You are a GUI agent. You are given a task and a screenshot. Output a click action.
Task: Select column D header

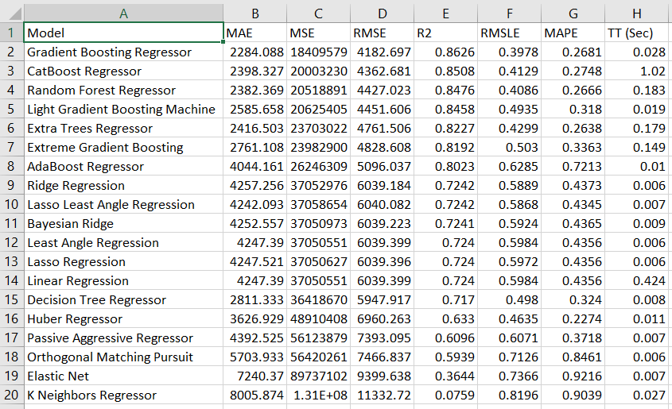(x=382, y=13)
